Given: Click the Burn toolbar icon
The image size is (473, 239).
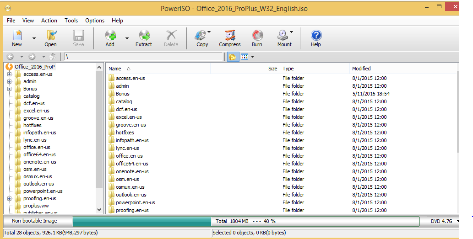Looking at the screenshot, I should click(257, 35).
